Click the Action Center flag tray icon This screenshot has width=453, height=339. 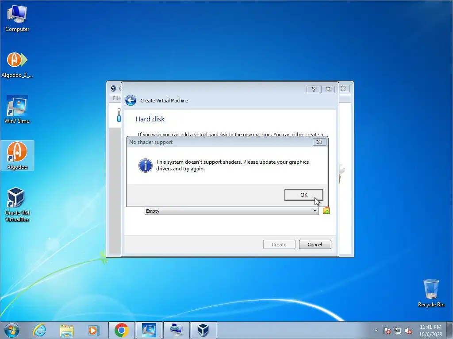coord(387,331)
